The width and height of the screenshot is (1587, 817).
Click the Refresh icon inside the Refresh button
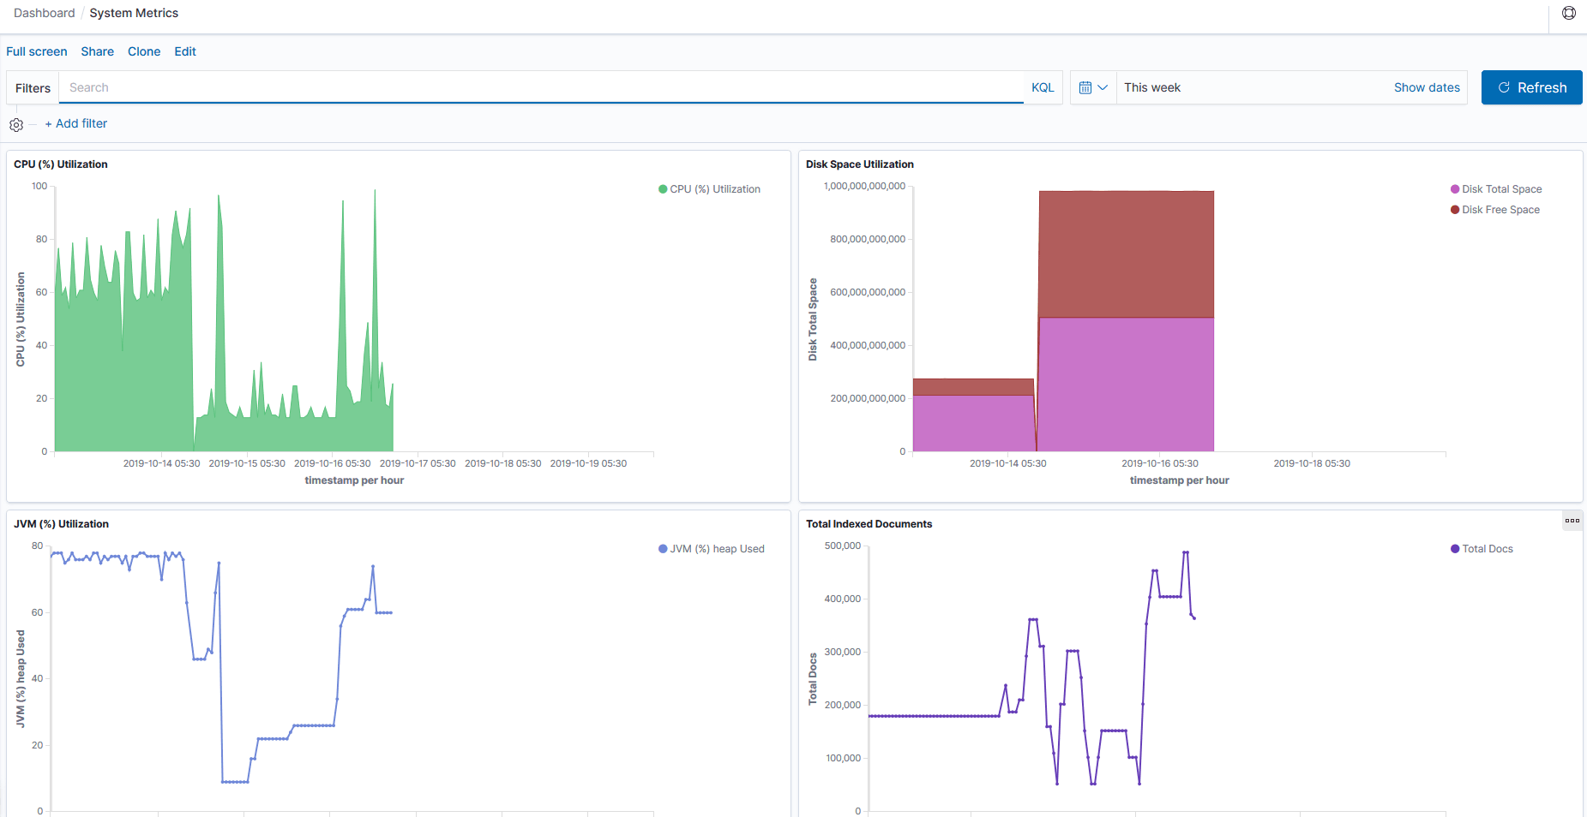point(1505,87)
